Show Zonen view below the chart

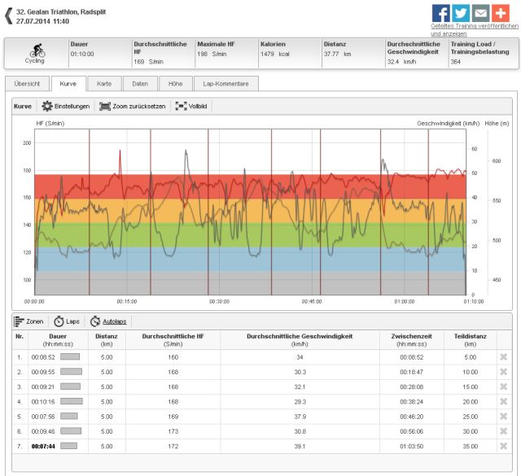[29, 321]
